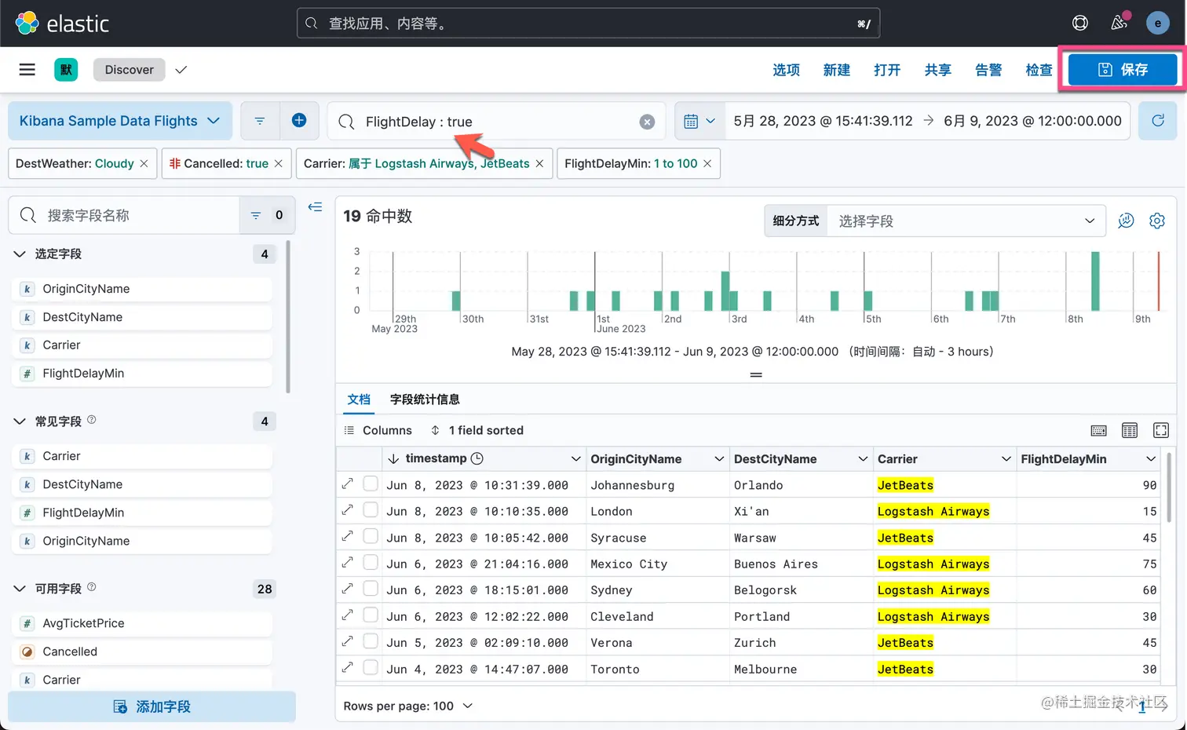Expand the Toronto row document details
The image size is (1187, 730).
coord(348,668)
